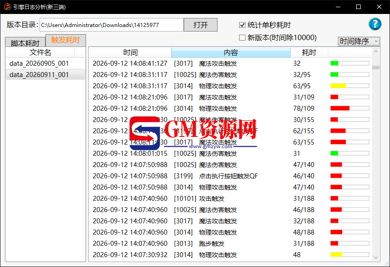Screen dimensions: 390x267
Task: Click the 32/95 duration cell
Action: point(302,75)
